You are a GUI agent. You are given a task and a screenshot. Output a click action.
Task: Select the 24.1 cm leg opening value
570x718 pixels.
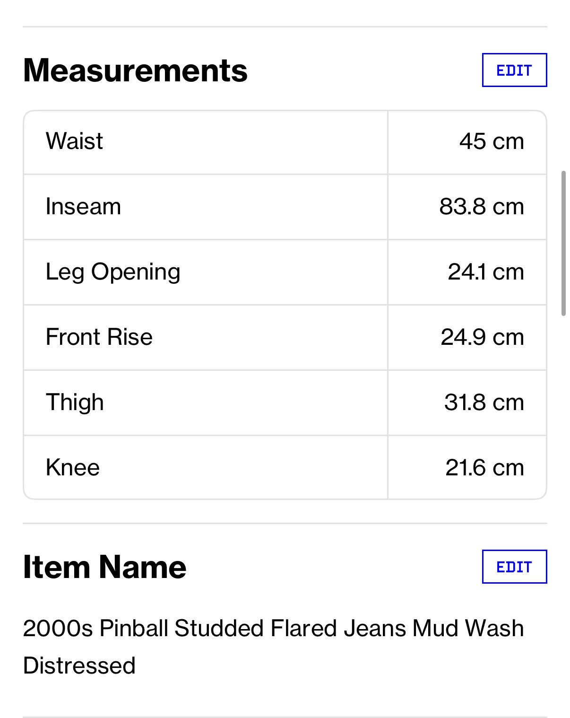pos(486,272)
